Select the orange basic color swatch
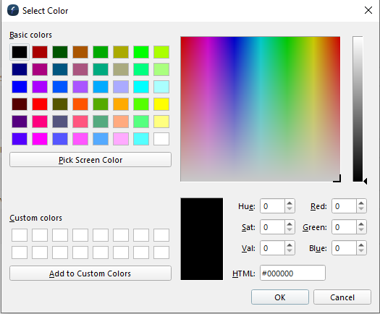This screenshot has width=380, height=314. (121, 104)
